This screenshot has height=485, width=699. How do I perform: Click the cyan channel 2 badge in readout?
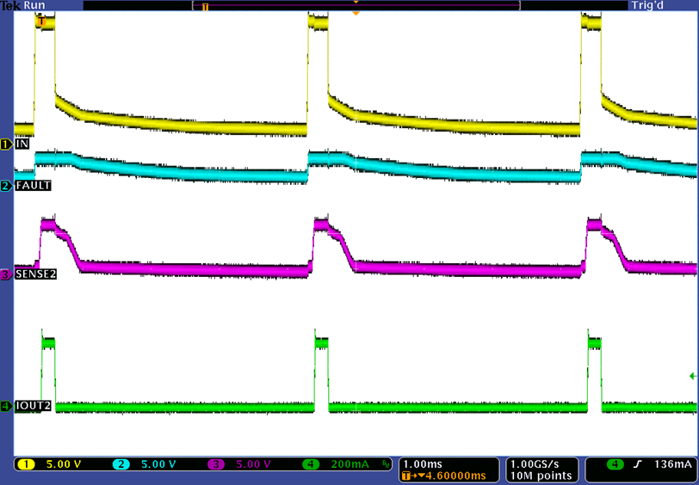click(x=121, y=464)
